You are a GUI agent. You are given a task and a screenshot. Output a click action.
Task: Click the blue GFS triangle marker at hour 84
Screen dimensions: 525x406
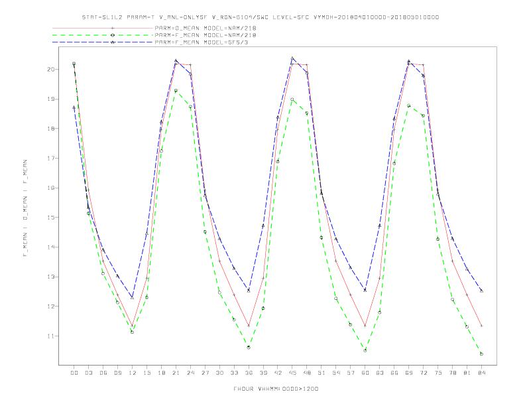[x=481, y=291]
